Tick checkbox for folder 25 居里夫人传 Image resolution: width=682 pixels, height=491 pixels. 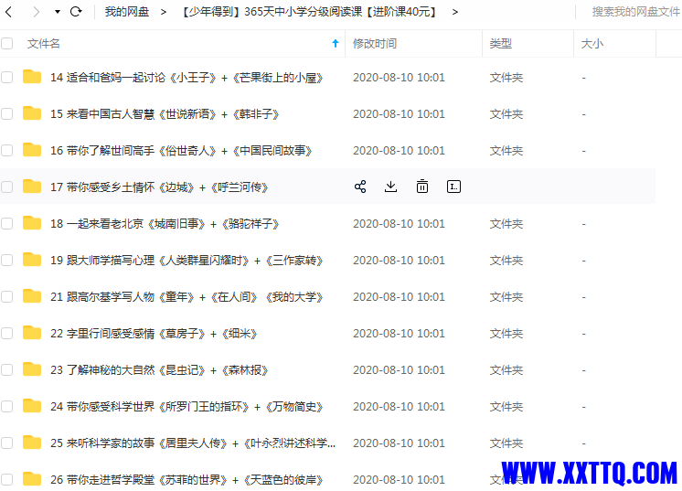(7, 443)
